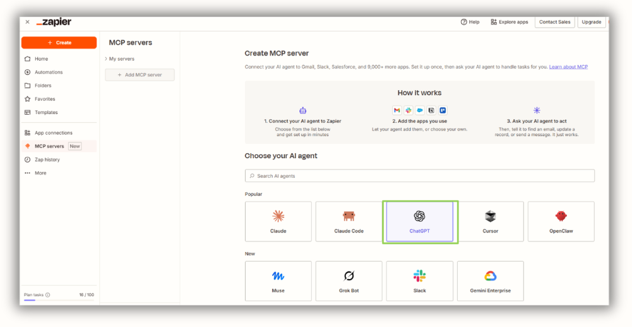Click the orange Create button

pos(59,43)
